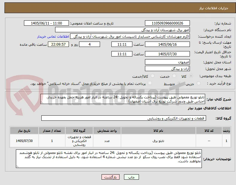The height and width of the screenshot is (185, 236).
Task: Click the شرح کلی نیاز text area
Action: (123, 99)
